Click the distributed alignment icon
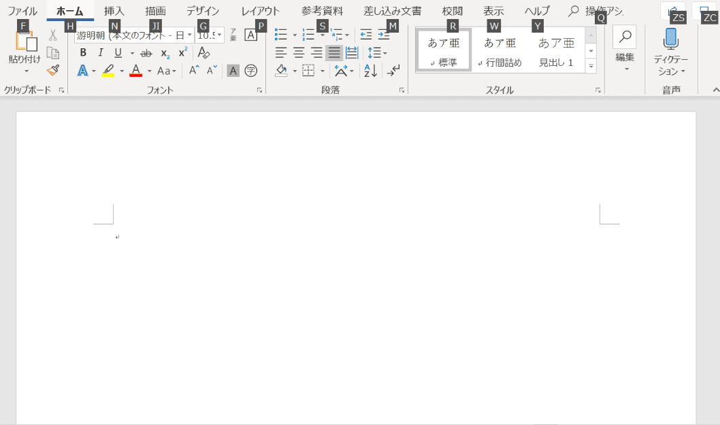The width and height of the screenshot is (720, 425). click(352, 53)
